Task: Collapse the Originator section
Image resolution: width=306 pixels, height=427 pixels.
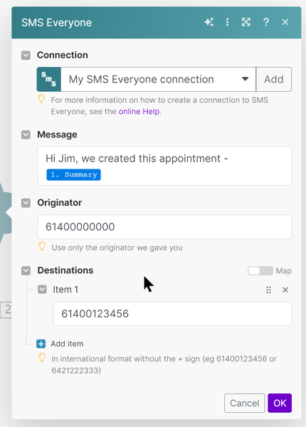Action: [x=26, y=203]
